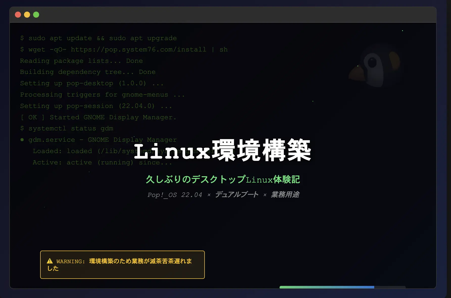Click the red close dot in title bar

[x=18, y=15]
